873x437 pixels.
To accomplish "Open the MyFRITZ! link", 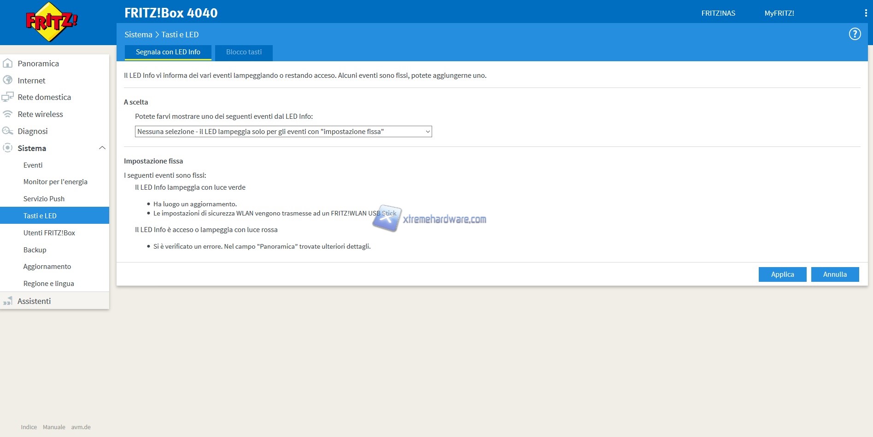I will coord(779,13).
